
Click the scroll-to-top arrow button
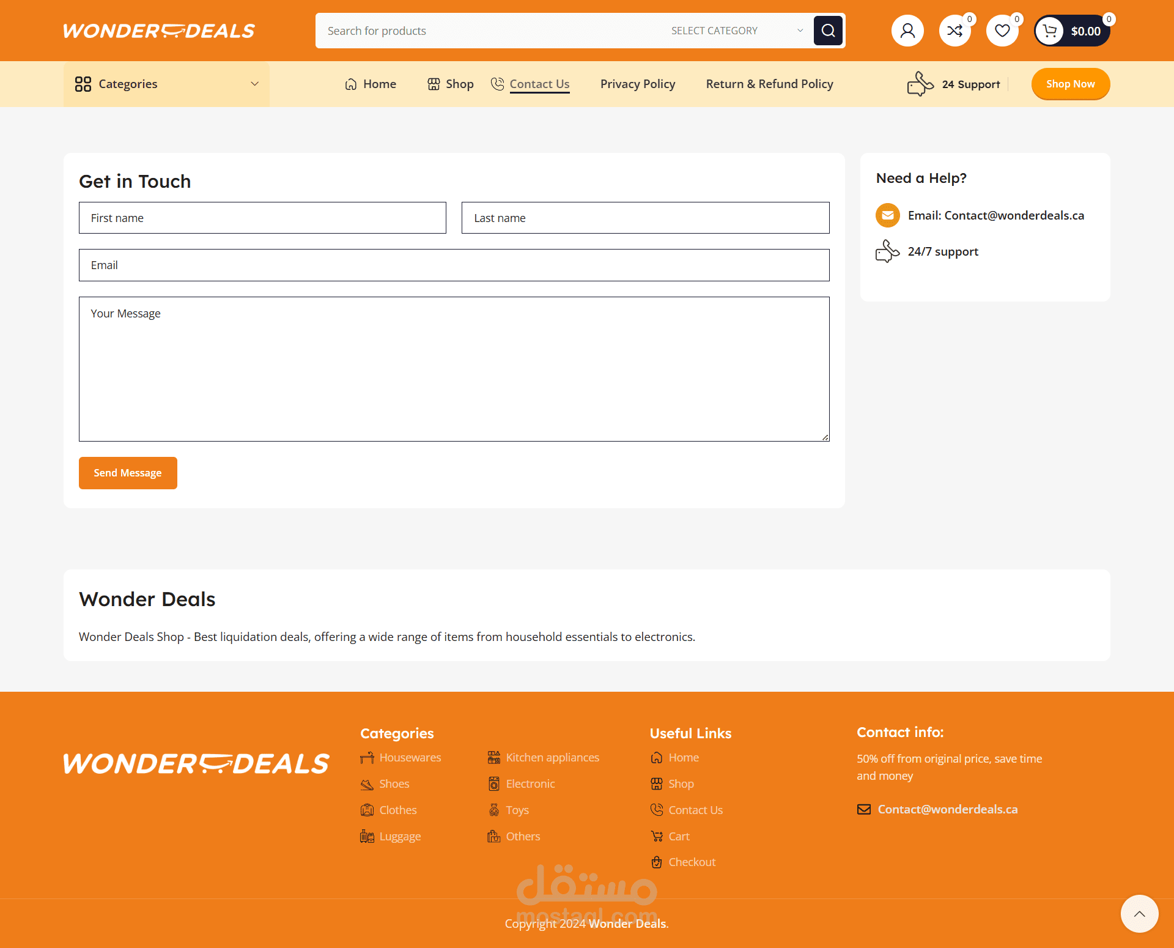click(1139, 914)
